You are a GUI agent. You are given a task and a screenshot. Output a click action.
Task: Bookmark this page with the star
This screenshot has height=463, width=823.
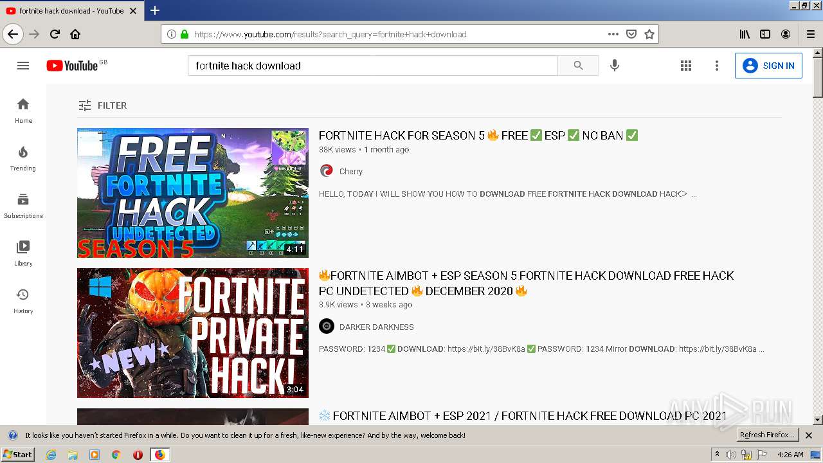pos(649,34)
